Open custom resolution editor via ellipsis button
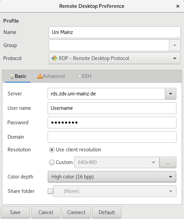Screen dimensions: 184x219 pyautogui.click(x=168, y=162)
